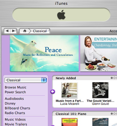
Task: Open the Decca piano album cover
Action: pos(100,122)
